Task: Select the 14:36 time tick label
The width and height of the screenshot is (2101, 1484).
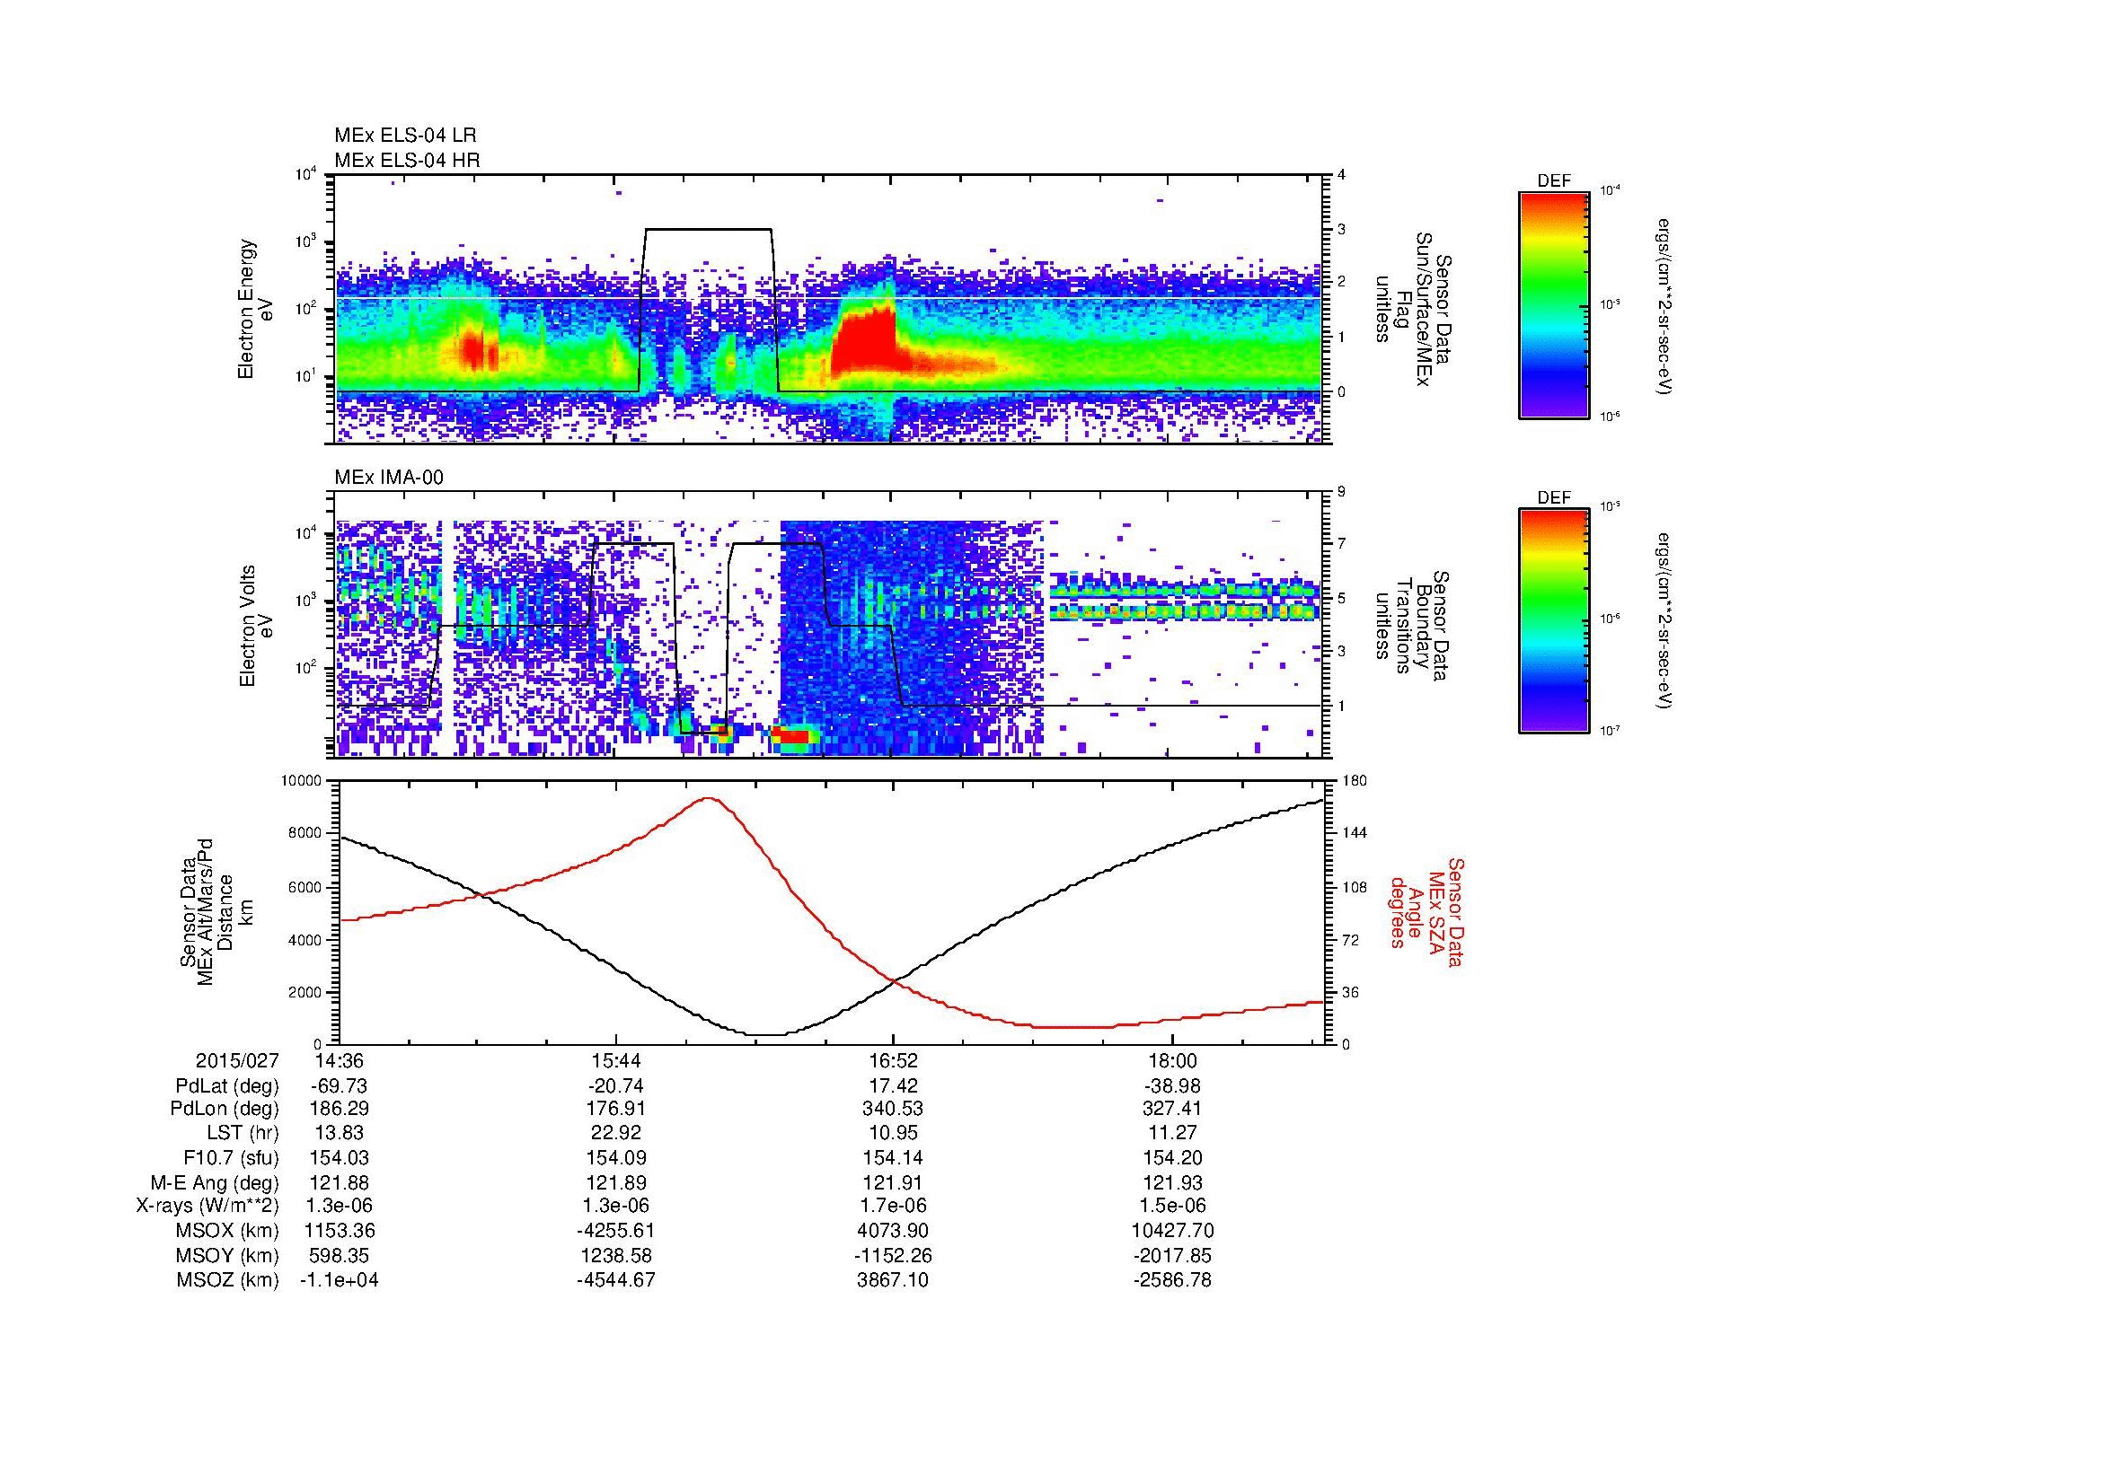Action: click(340, 1060)
